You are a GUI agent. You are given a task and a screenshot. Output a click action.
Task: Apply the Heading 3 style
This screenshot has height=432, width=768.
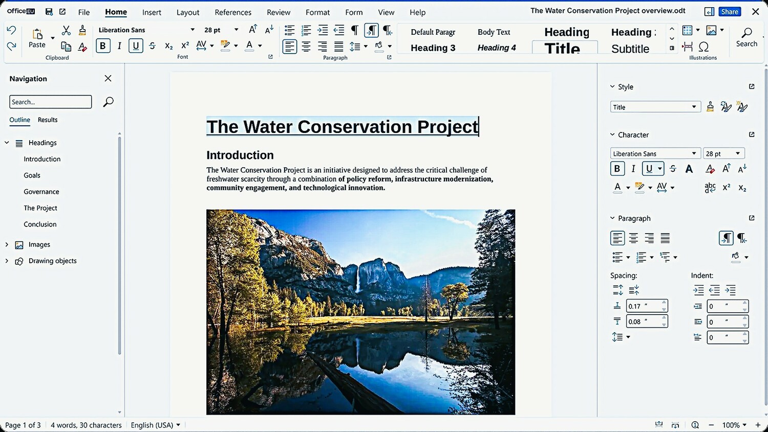(433, 48)
